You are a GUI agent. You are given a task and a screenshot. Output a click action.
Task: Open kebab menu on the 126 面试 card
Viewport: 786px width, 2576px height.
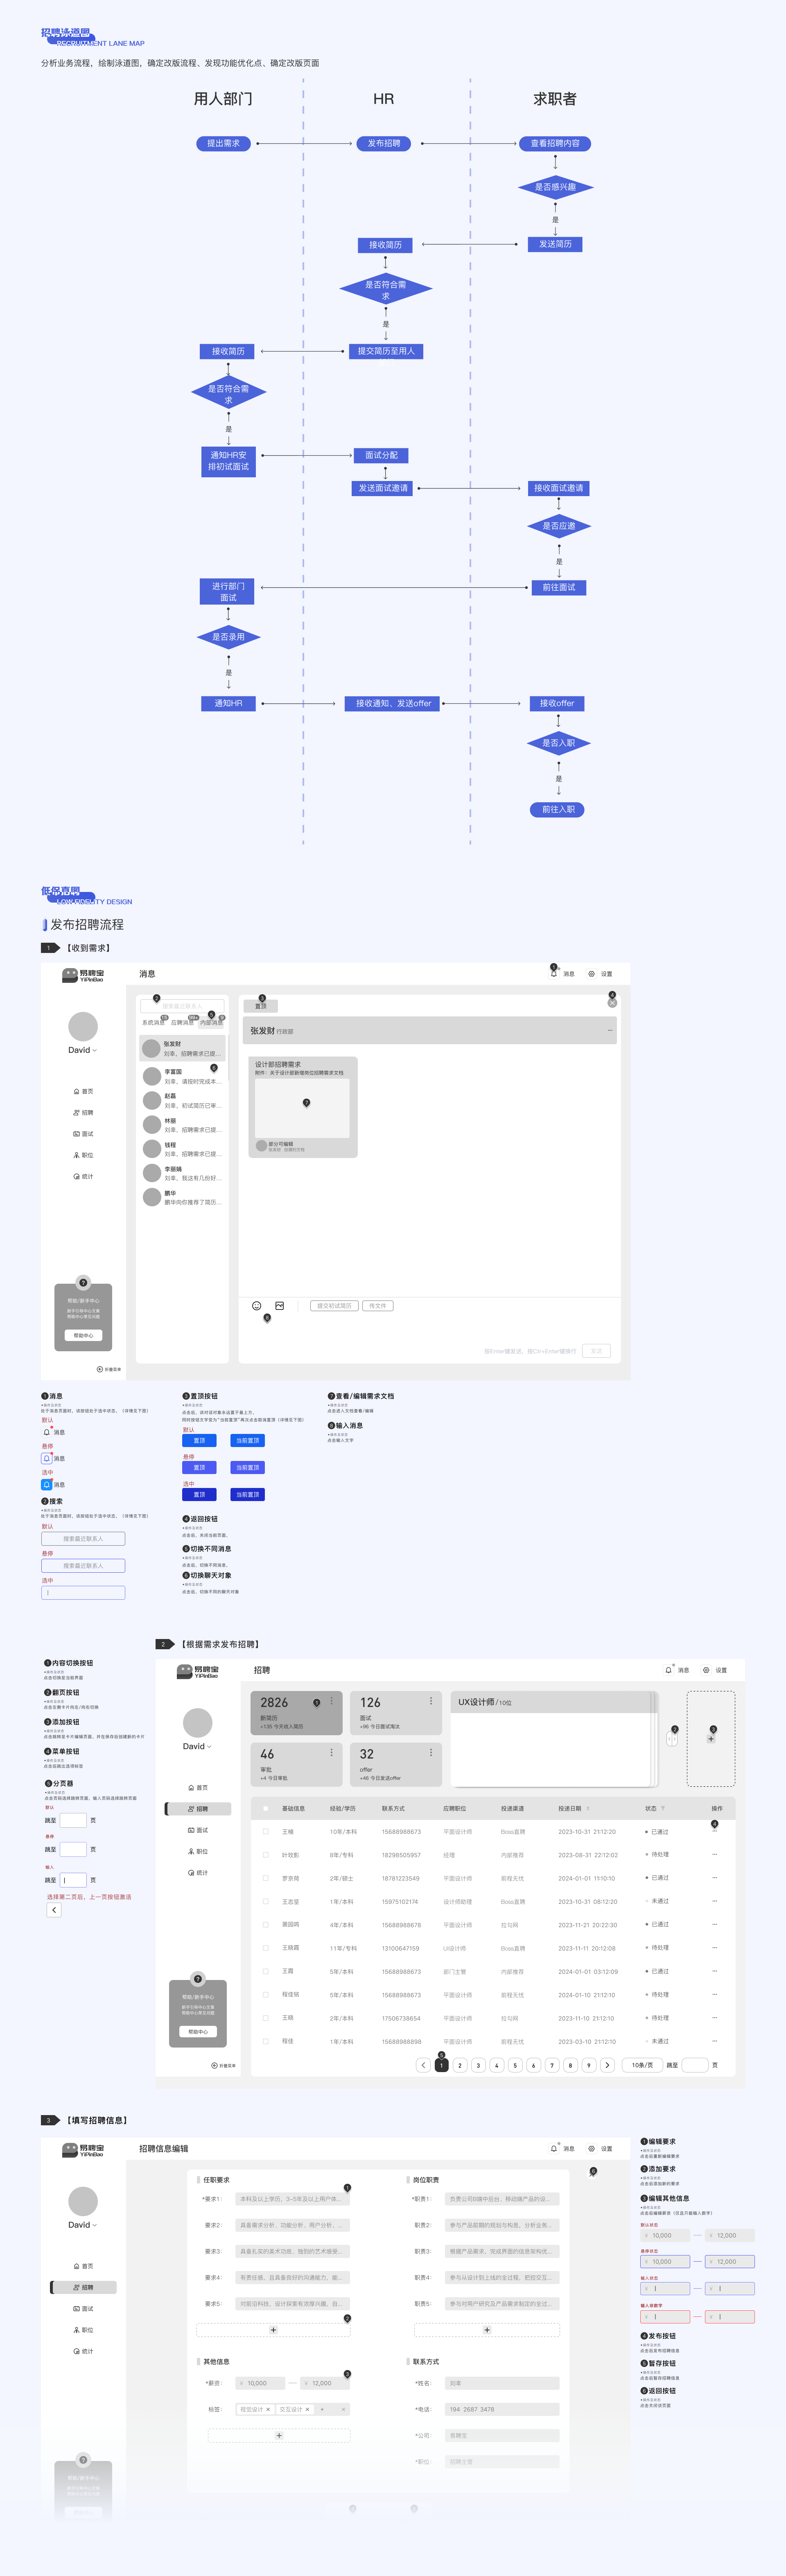(x=431, y=1701)
